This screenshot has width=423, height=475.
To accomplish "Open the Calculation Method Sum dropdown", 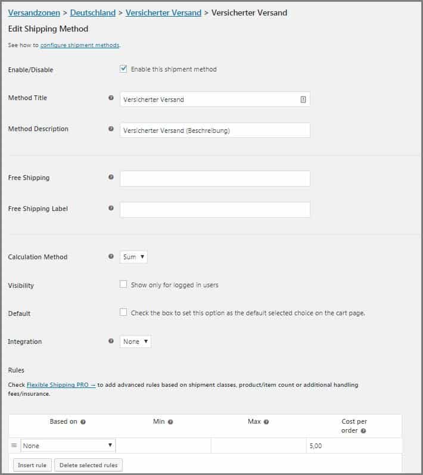I will [x=133, y=257].
